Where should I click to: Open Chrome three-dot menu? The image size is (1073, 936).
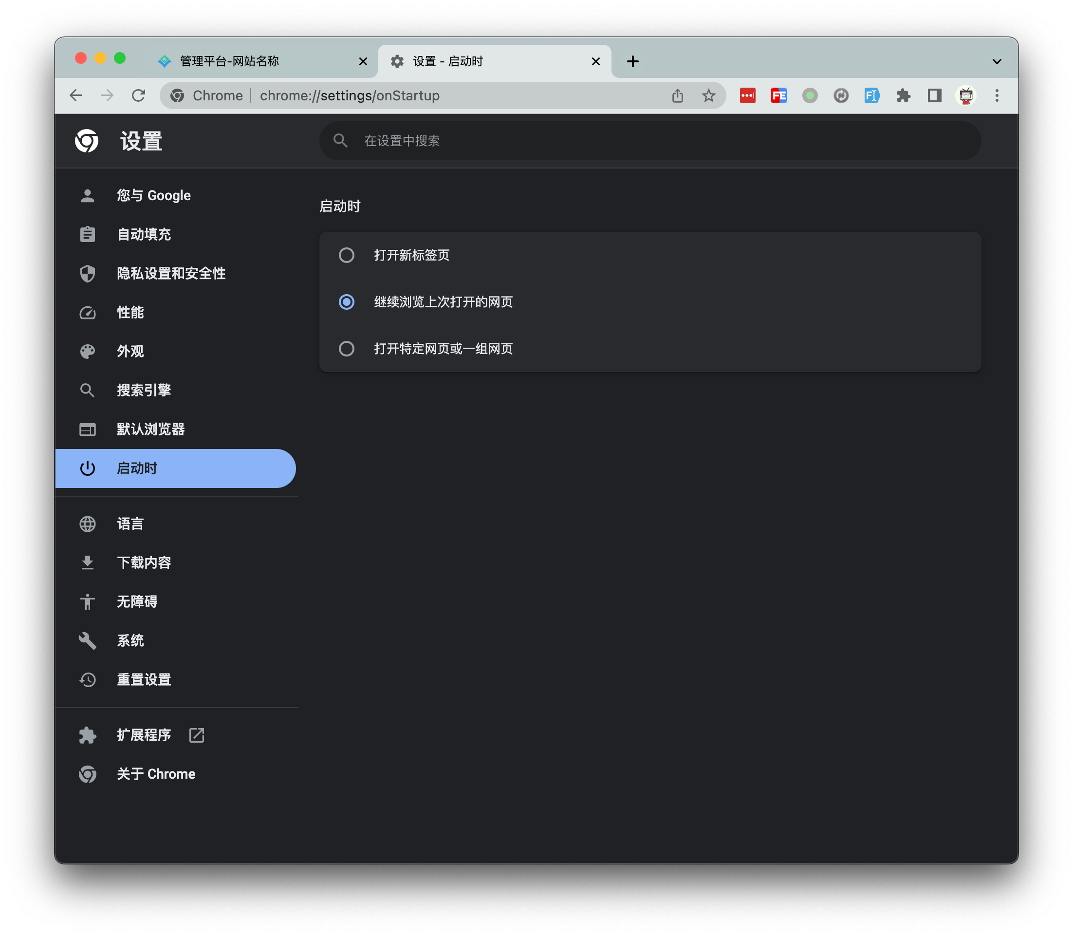996,95
